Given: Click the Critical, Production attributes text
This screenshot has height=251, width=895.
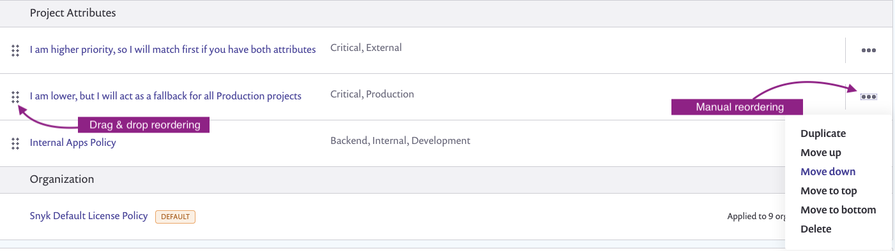Looking at the screenshot, I should 372,94.
